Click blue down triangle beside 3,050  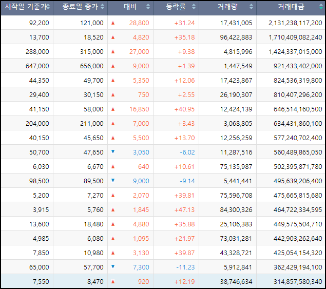pos(113,151)
